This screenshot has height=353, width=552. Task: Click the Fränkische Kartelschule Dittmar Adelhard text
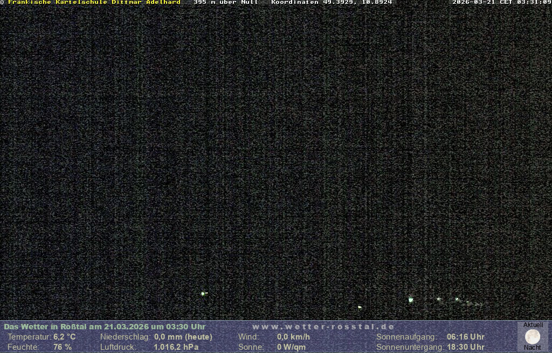pyautogui.click(x=94, y=3)
